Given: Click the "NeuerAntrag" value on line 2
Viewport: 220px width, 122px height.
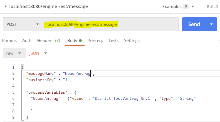Looking at the screenshot, I should tap(78, 73).
